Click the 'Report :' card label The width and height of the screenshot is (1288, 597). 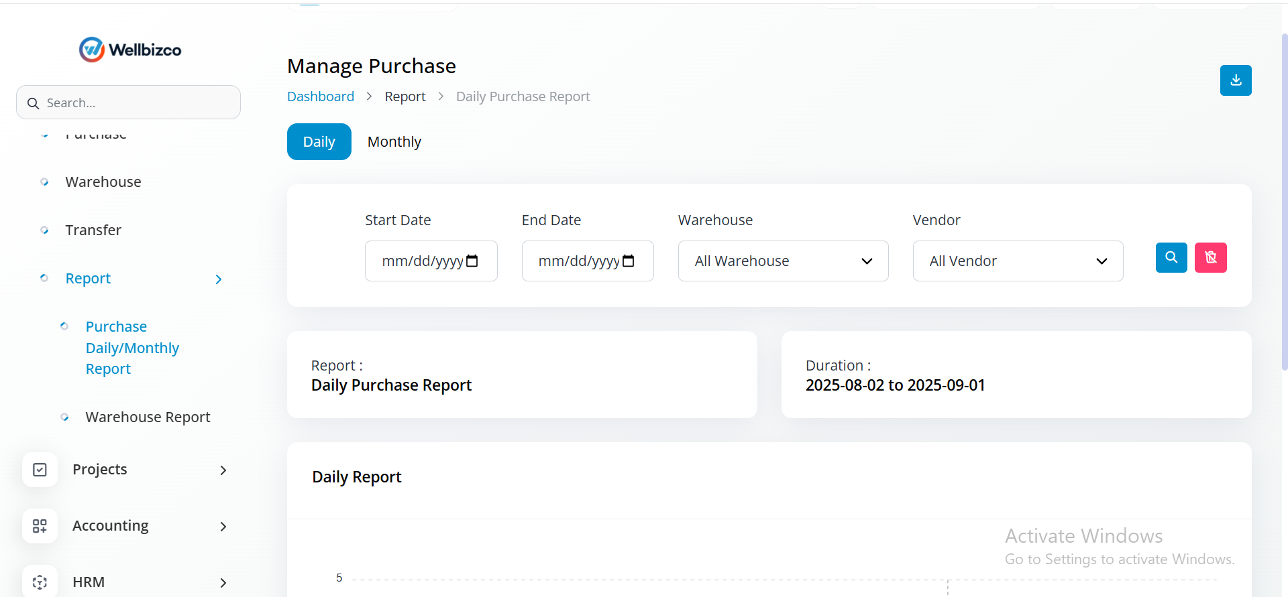[x=337, y=365]
